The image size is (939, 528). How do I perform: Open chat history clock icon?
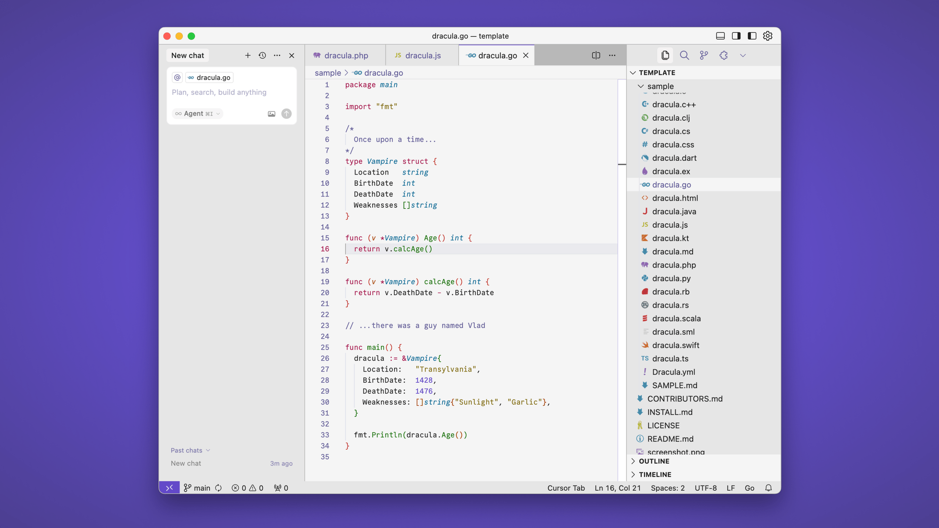[x=262, y=55]
